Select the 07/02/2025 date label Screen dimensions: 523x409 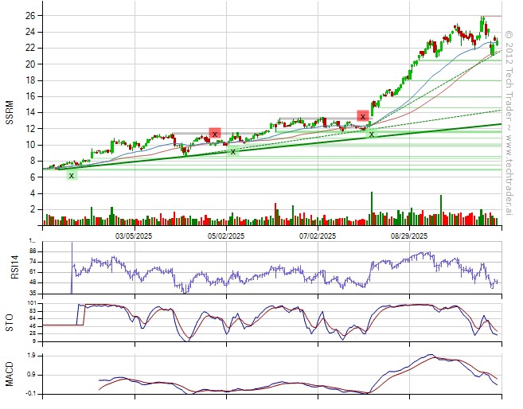[318, 236]
